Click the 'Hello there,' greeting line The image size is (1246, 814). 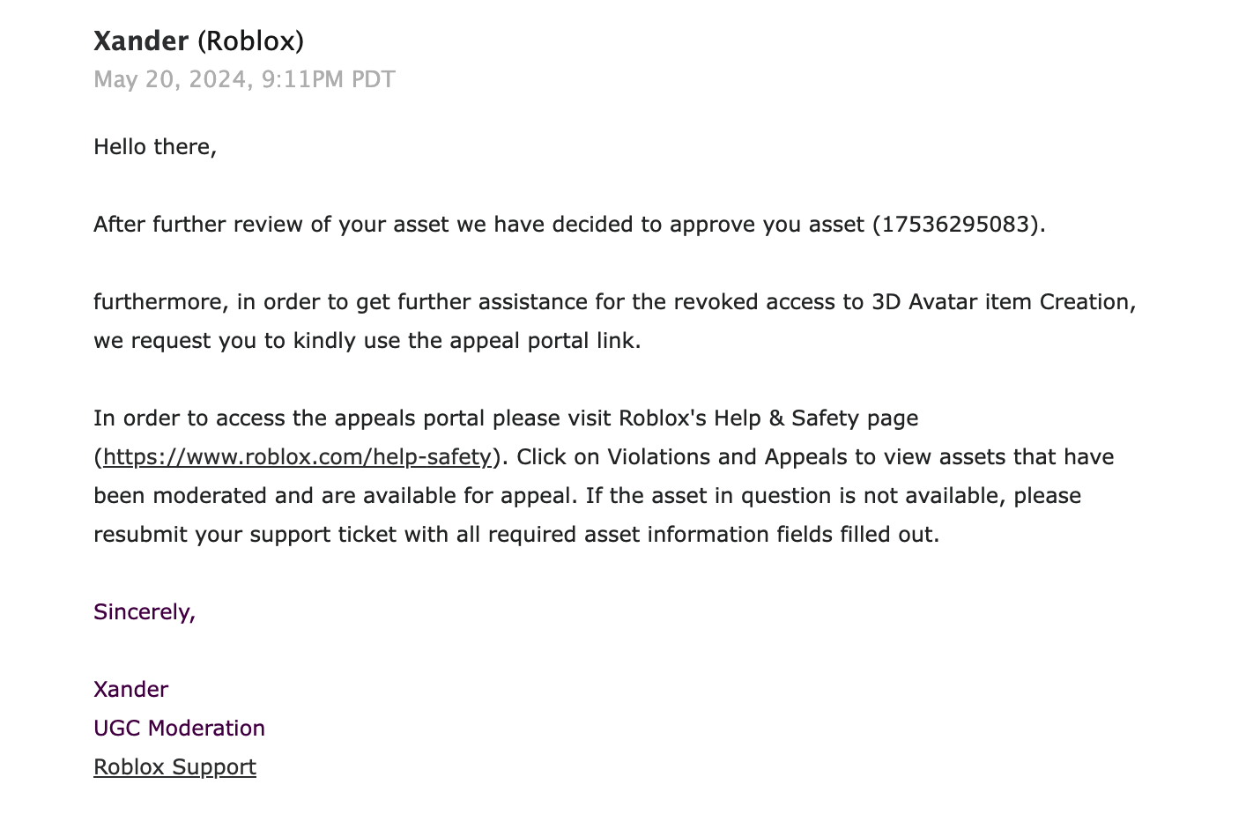tap(155, 147)
